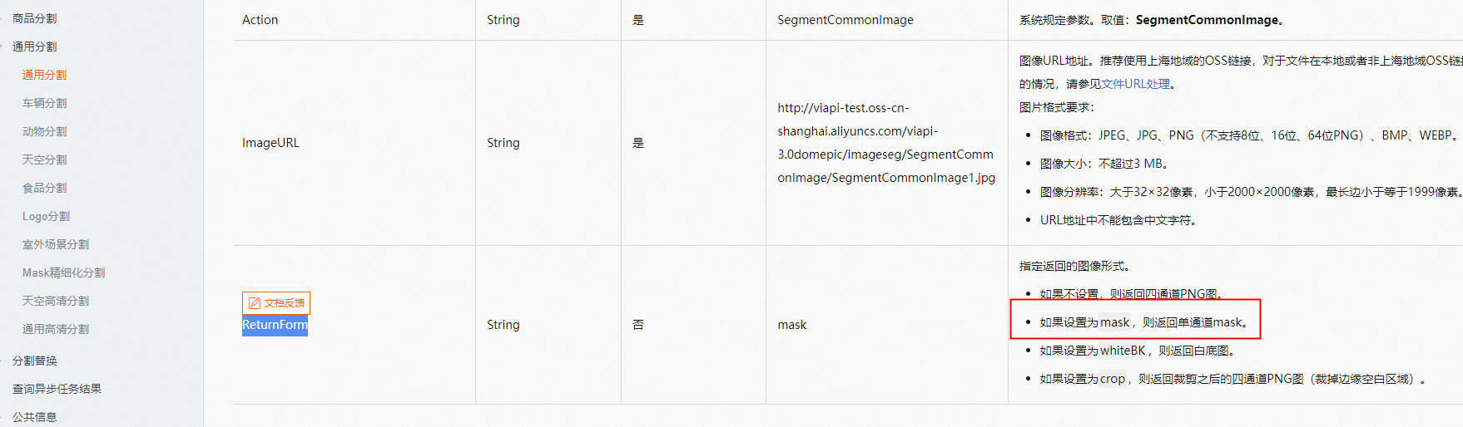Expand the 商品分割 category
This screenshot has width=1463, height=427.
34,18
